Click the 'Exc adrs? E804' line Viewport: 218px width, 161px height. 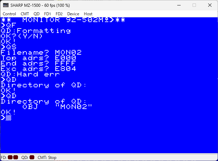[38, 69]
